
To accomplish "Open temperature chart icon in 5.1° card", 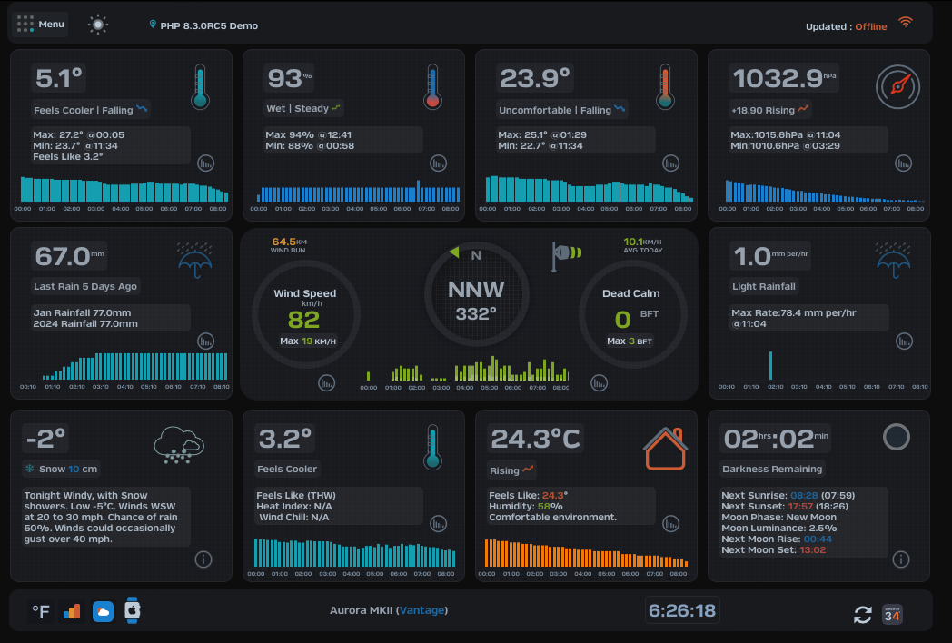I will (206, 163).
